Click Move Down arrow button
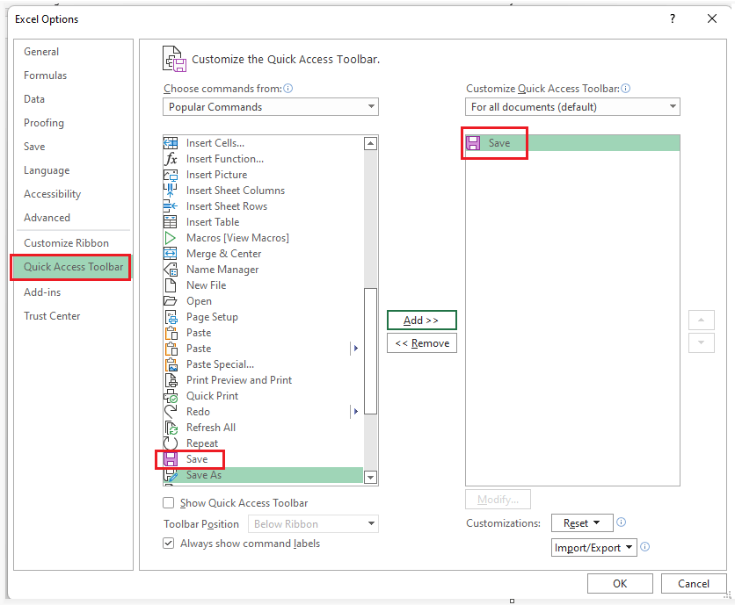 click(702, 342)
